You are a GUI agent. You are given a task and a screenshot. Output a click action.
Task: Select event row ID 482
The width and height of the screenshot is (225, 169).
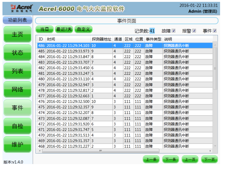(125, 68)
